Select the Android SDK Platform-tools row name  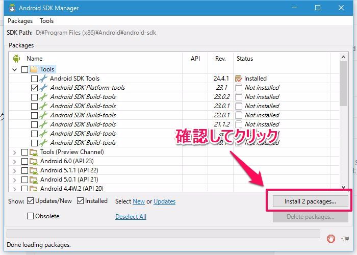point(87,88)
